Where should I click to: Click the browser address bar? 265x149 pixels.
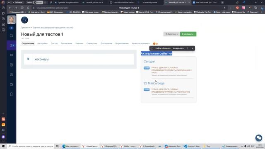(128, 8)
